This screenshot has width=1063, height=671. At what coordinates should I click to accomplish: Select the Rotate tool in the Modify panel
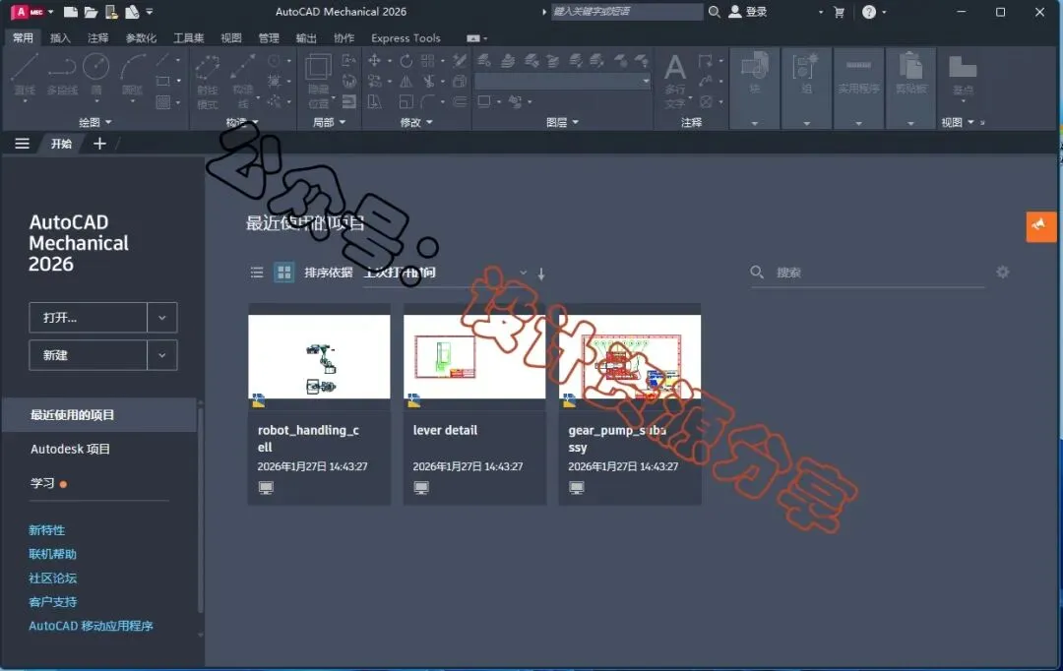pyautogui.click(x=406, y=60)
